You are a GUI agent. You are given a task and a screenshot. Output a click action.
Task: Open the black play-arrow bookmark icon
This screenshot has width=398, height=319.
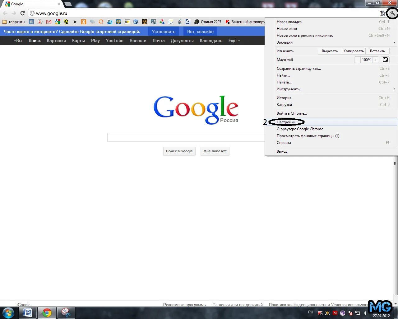pos(75,22)
